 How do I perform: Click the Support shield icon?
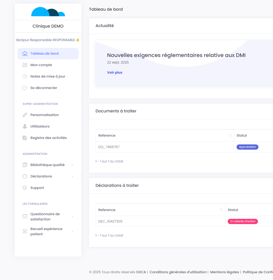coord(25,188)
